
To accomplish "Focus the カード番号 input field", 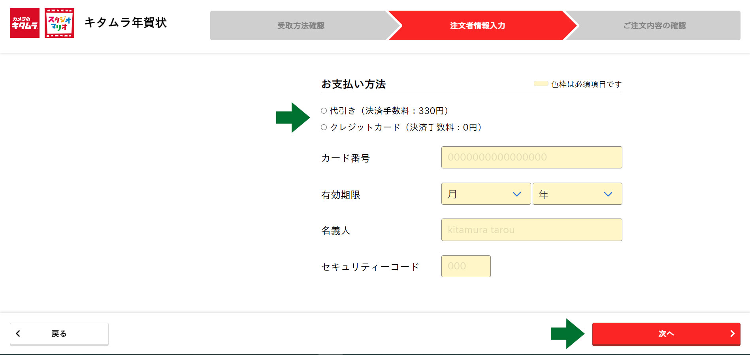I will pyautogui.click(x=531, y=157).
